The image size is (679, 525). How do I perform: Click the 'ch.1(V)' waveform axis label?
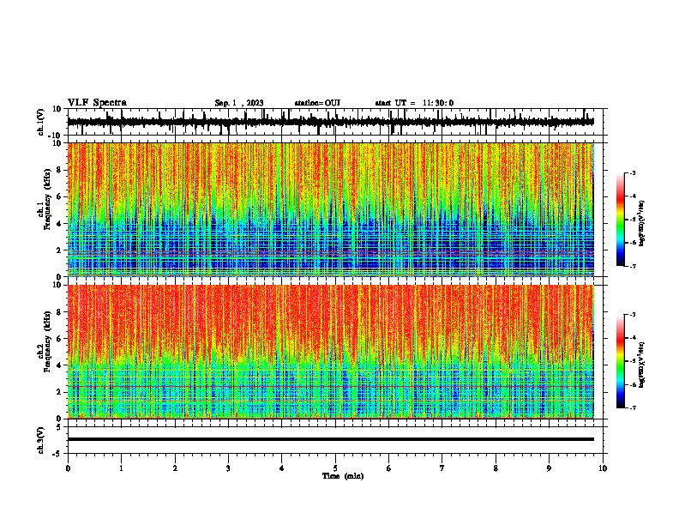click(x=41, y=122)
